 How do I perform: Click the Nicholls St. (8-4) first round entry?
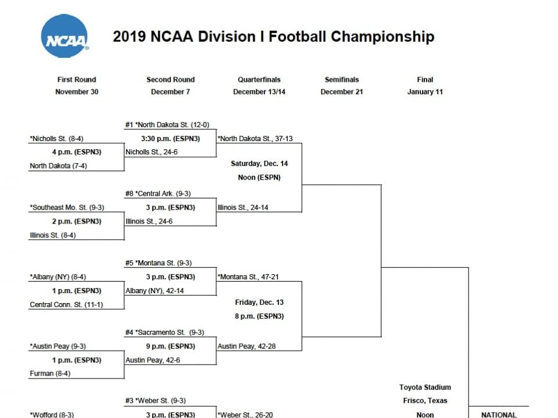56,139
